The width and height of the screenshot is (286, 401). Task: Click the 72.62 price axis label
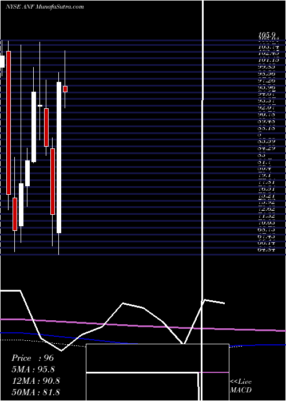(267, 210)
